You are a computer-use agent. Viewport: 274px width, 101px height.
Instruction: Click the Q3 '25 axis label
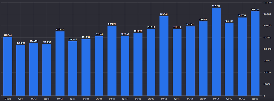(x=255, y=99)
